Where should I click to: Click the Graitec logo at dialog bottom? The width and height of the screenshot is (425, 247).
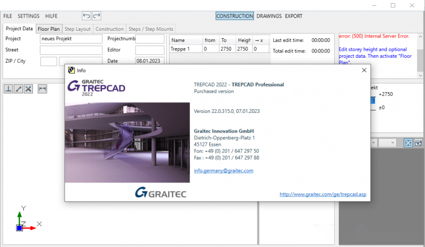tap(161, 192)
